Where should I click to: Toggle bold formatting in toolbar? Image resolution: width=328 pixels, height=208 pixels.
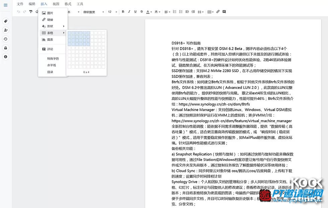tap(123, 12)
